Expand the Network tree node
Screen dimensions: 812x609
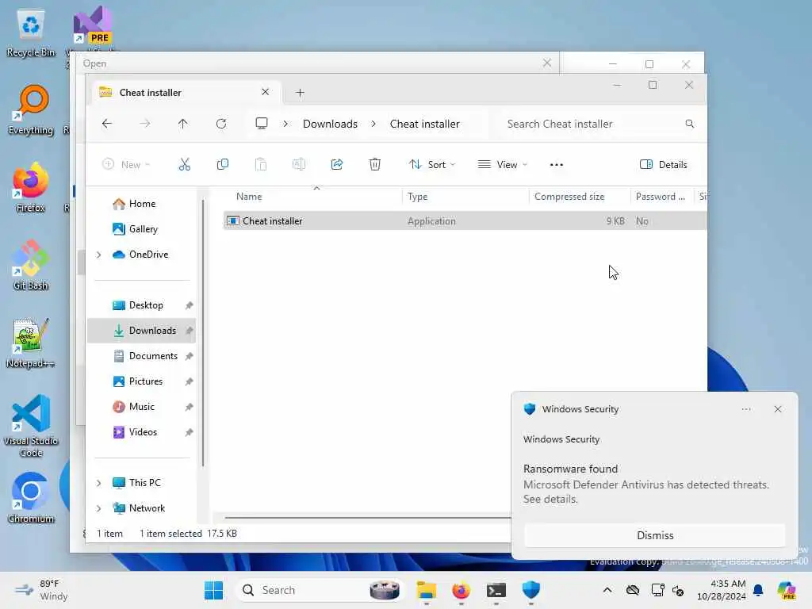point(98,508)
